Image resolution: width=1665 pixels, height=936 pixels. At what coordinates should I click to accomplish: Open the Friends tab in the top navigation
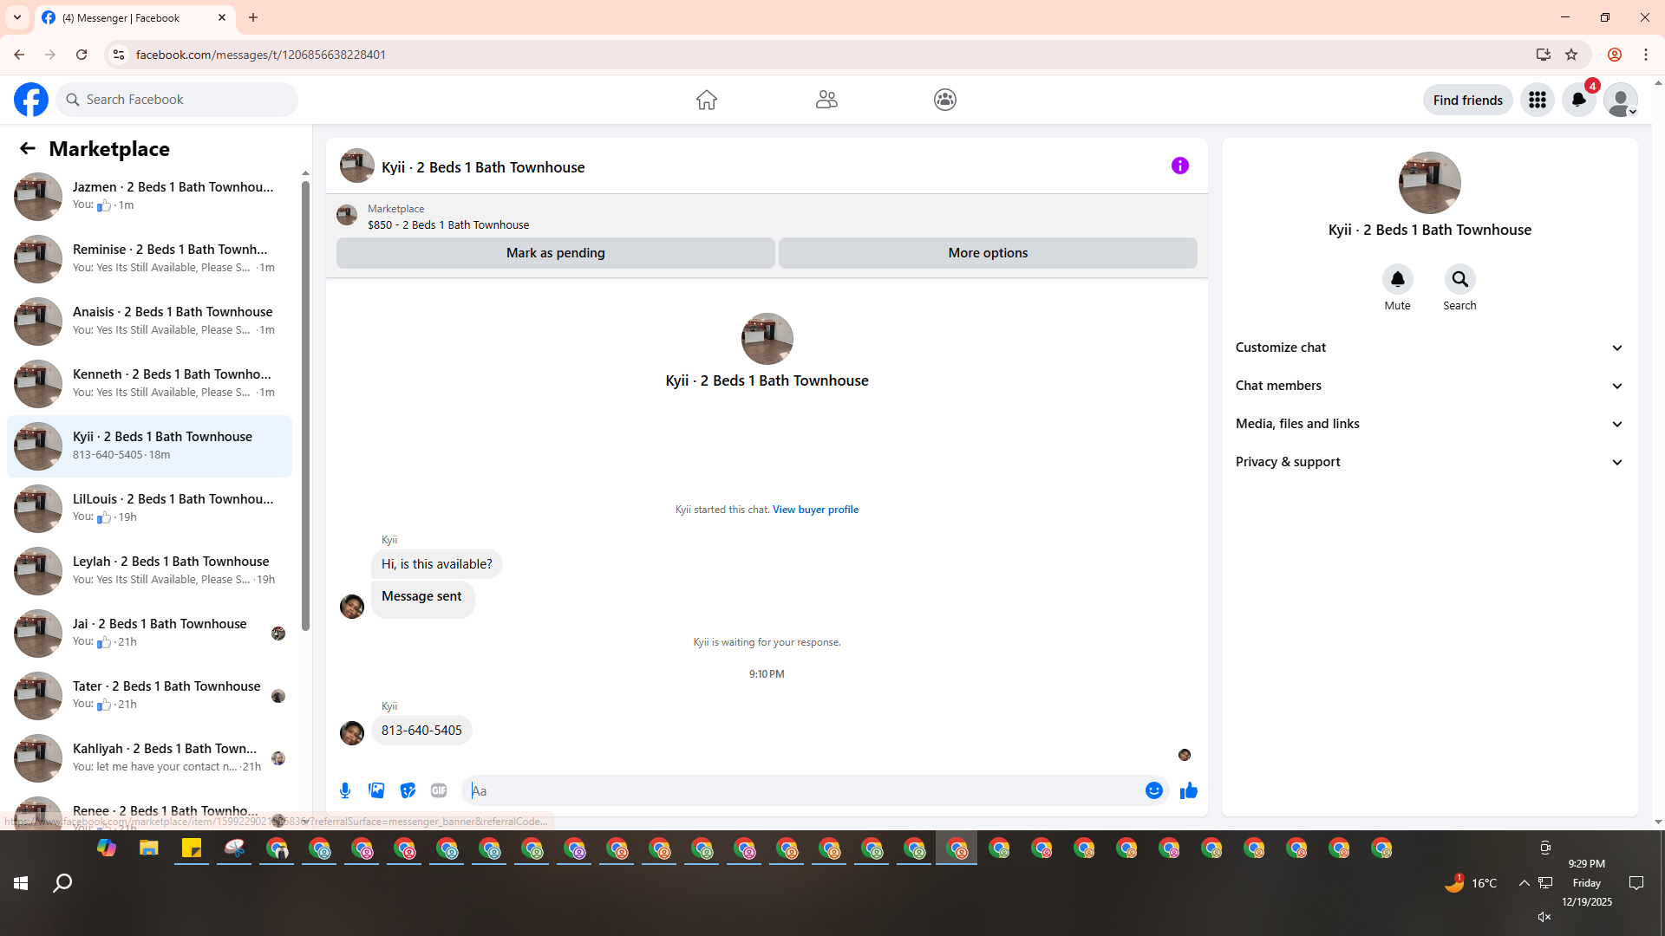pyautogui.click(x=826, y=100)
